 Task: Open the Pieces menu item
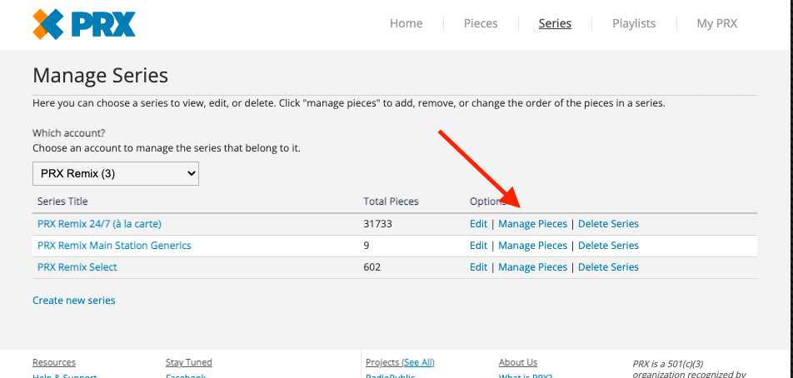click(481, 23)
